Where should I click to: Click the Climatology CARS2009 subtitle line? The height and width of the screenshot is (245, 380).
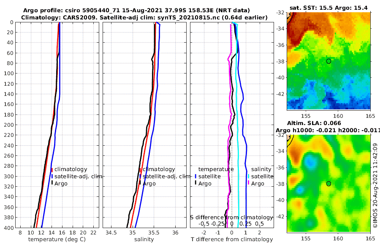click(144, 17)
